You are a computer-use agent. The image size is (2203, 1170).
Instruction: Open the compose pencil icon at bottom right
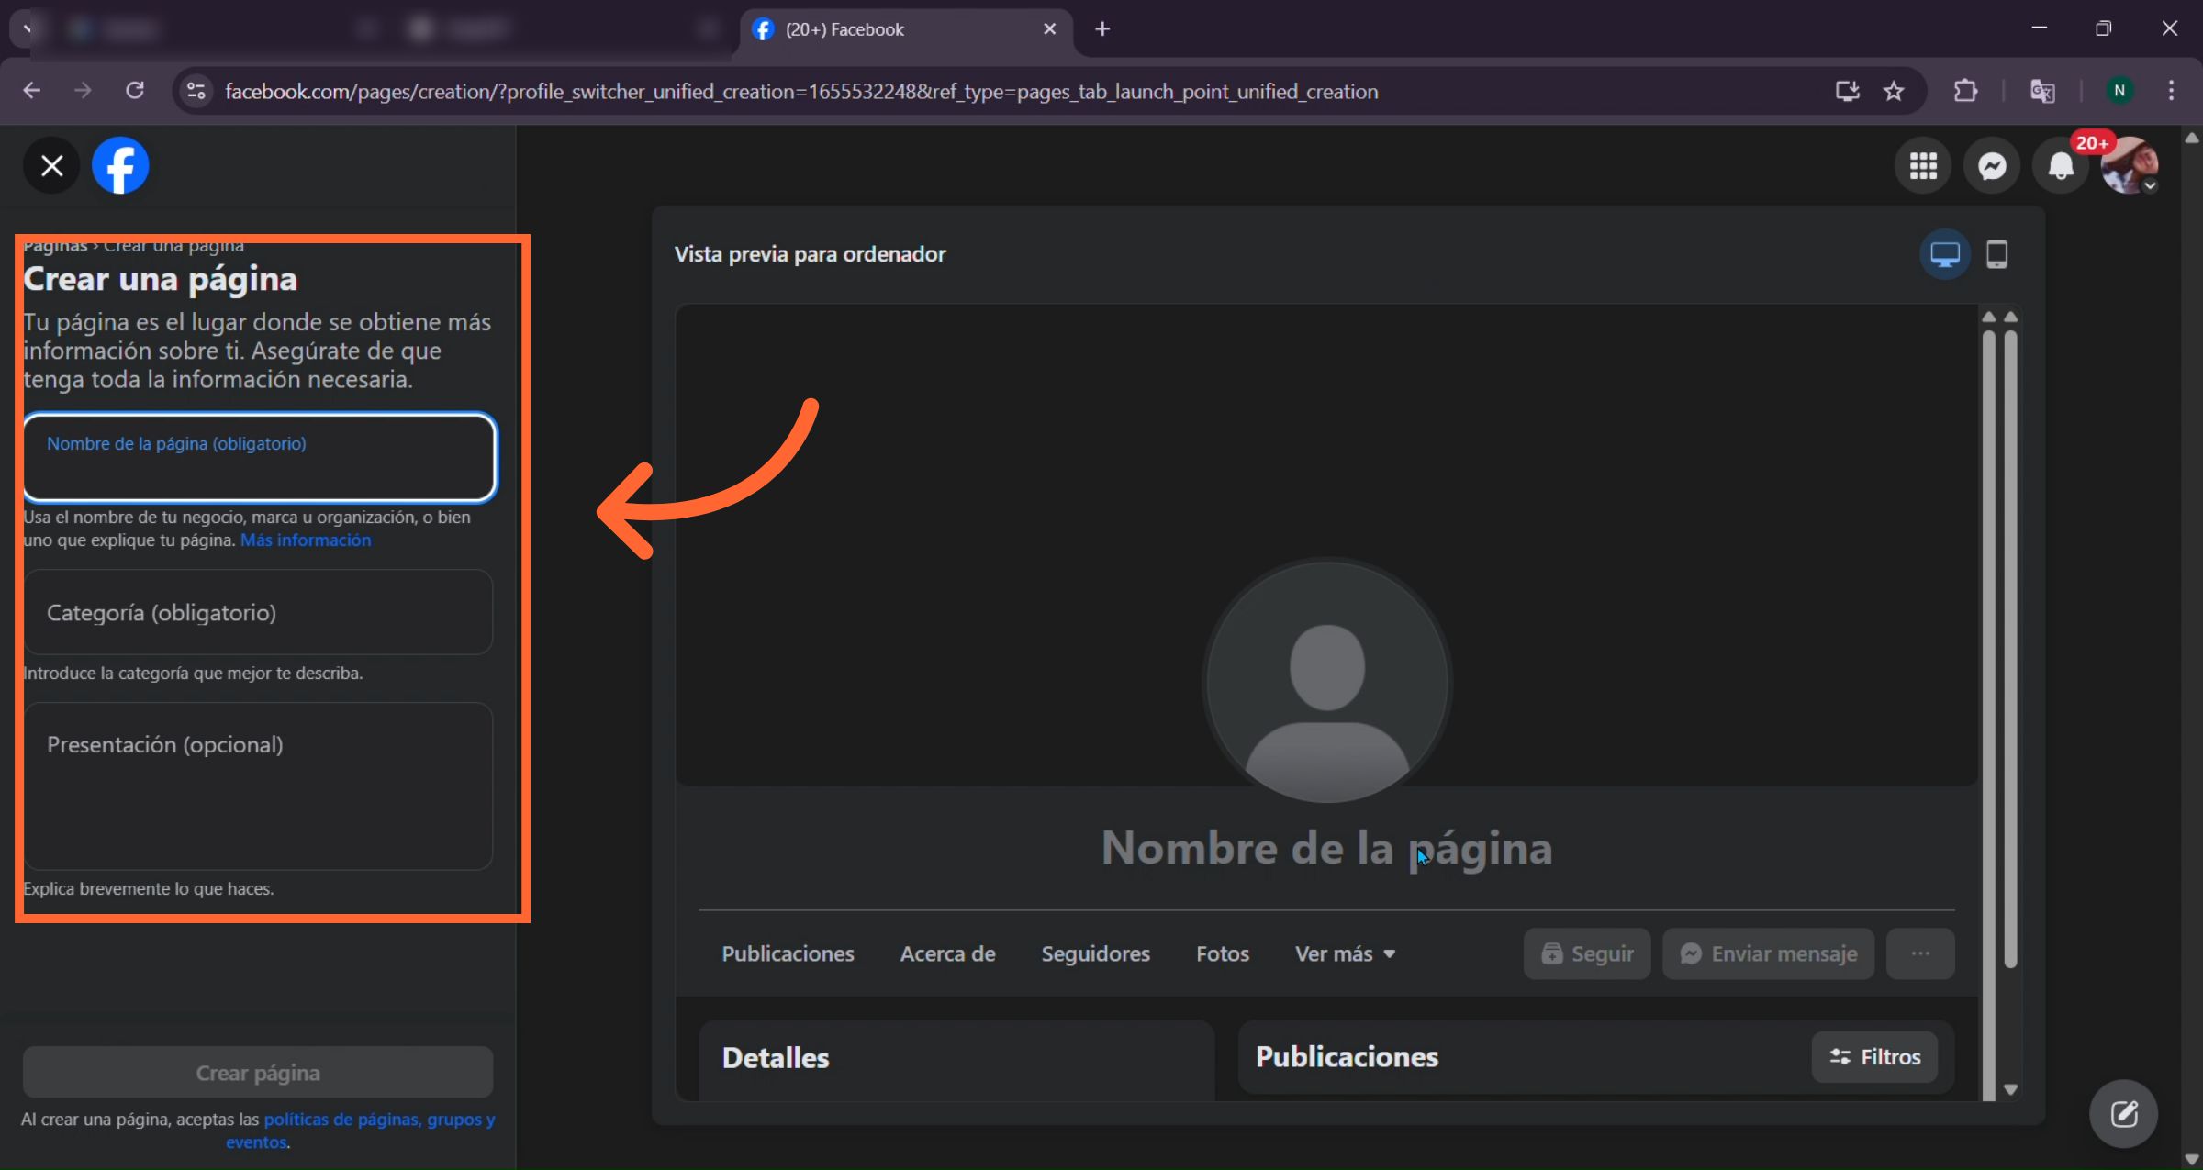coord(2125,1113)
